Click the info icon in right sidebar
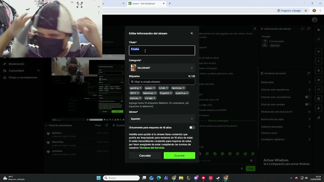This screenshot has width=324, height=182. coord(319,30)
